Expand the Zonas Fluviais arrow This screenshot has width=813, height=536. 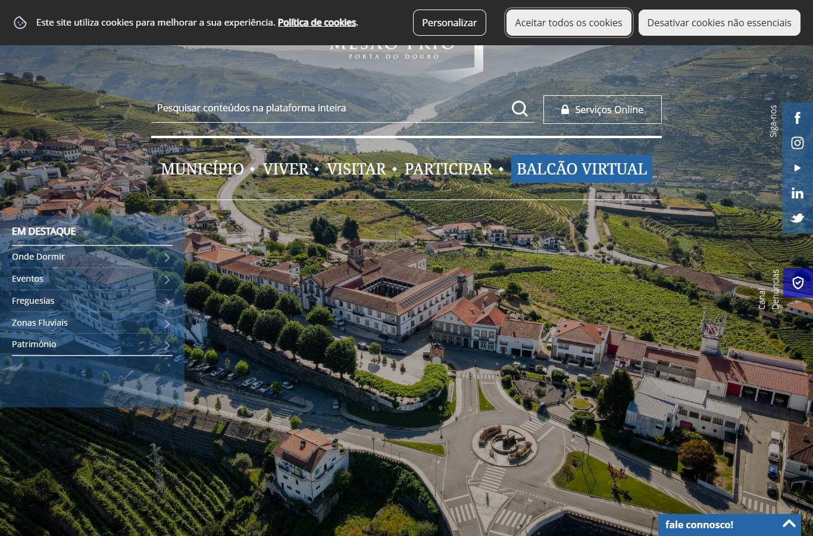coord(167,323)
